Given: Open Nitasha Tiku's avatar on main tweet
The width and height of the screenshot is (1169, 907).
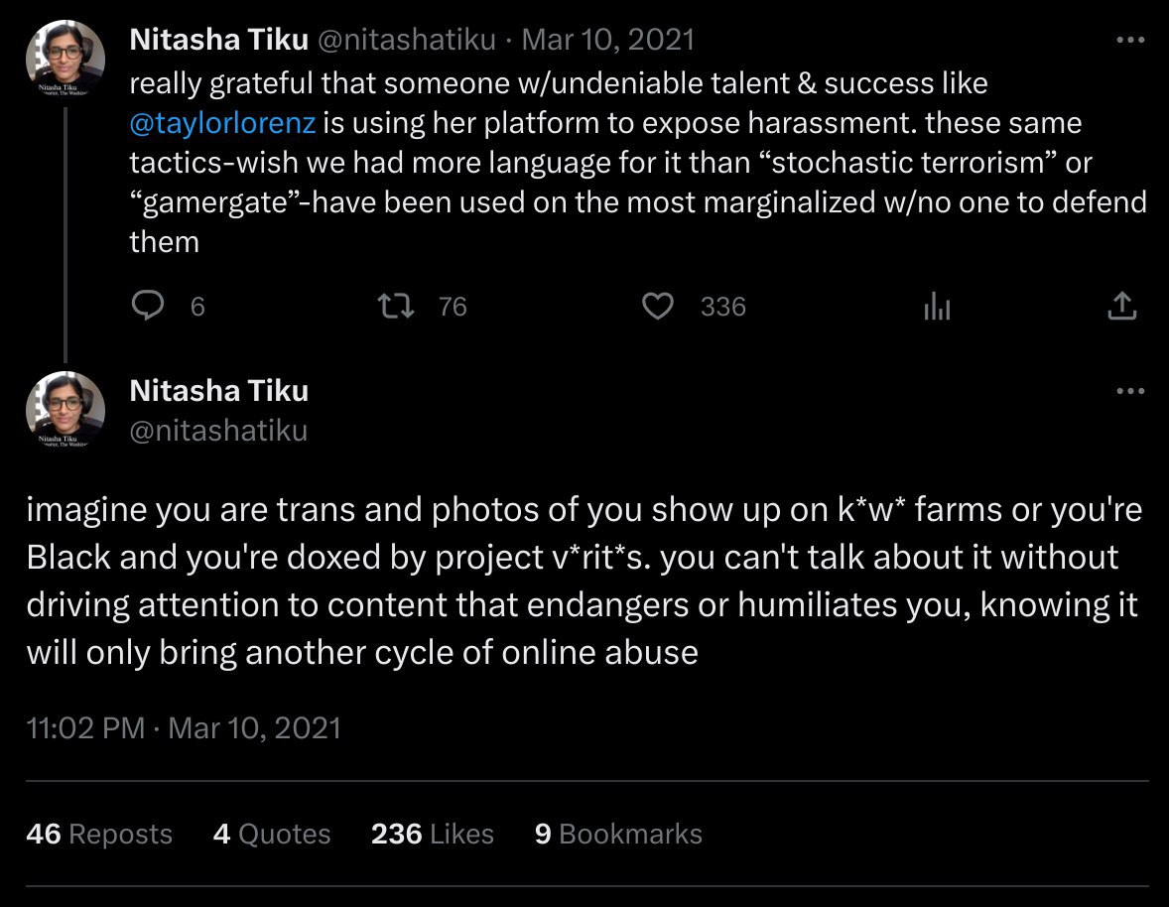Looking at the screenshot, I should (x=65, y=410).
